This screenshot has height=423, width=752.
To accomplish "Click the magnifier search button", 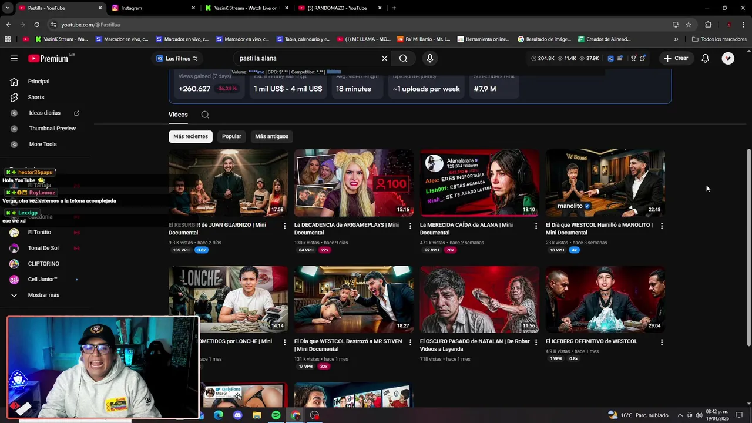I will (404, 58).
